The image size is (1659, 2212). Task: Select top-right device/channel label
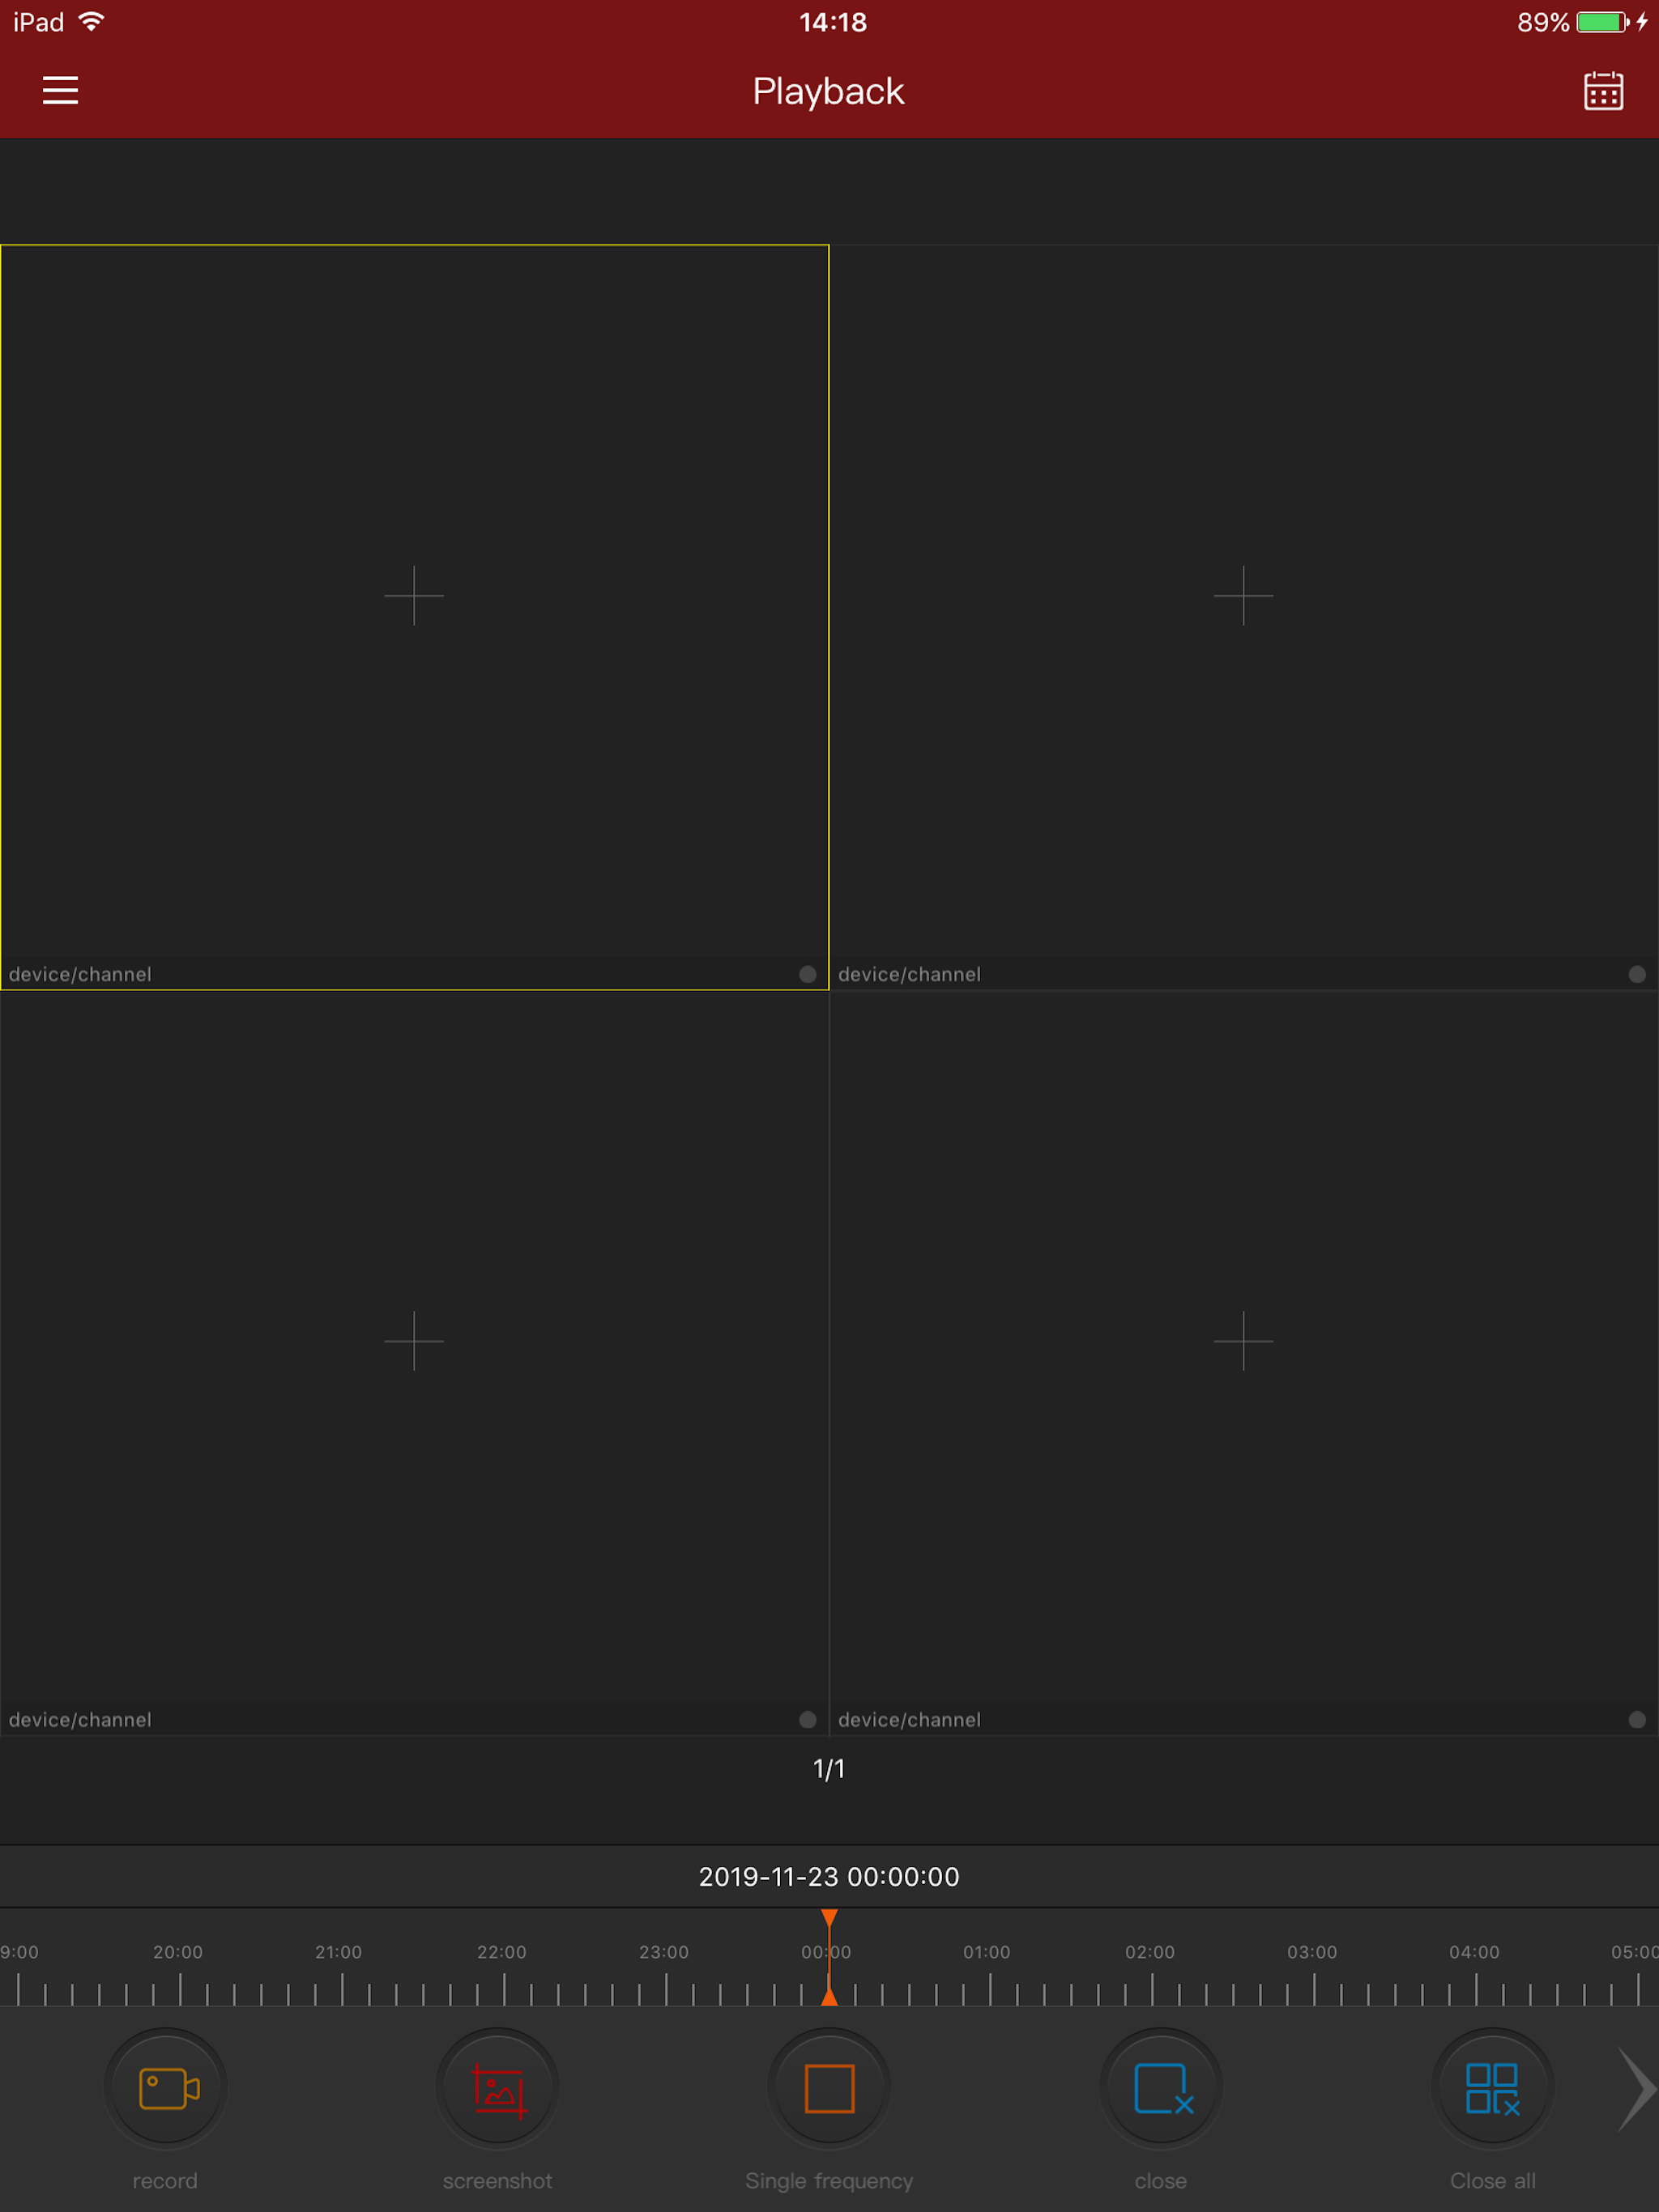909,975
